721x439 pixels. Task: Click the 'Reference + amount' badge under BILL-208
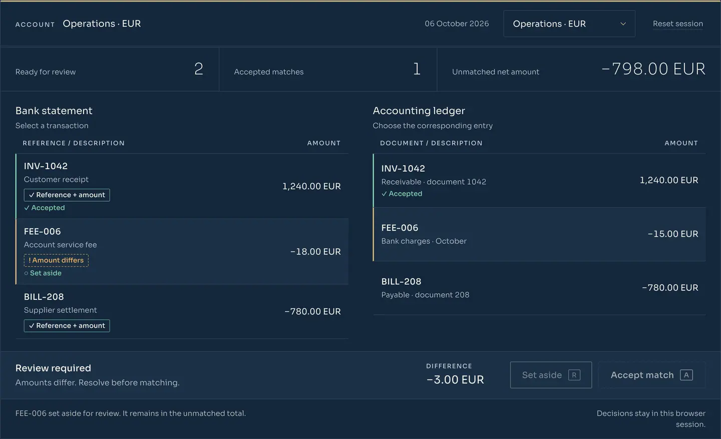pyautogui.click(x=67, y=325)
